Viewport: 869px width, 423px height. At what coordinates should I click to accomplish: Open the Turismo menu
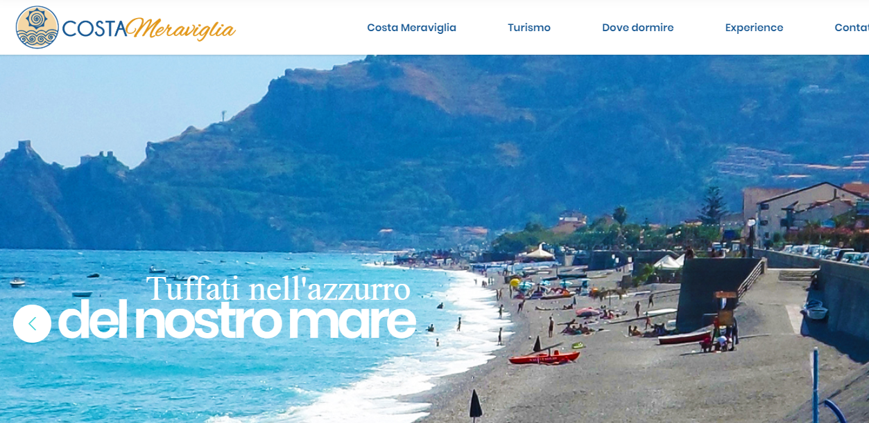tap(529, 28)
